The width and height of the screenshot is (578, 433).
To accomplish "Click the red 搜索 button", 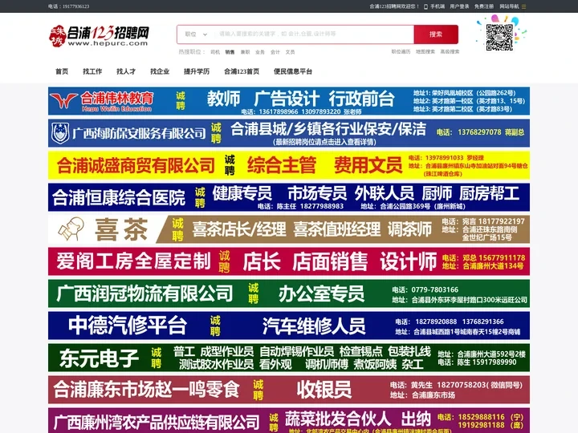I will pos(436,34).
